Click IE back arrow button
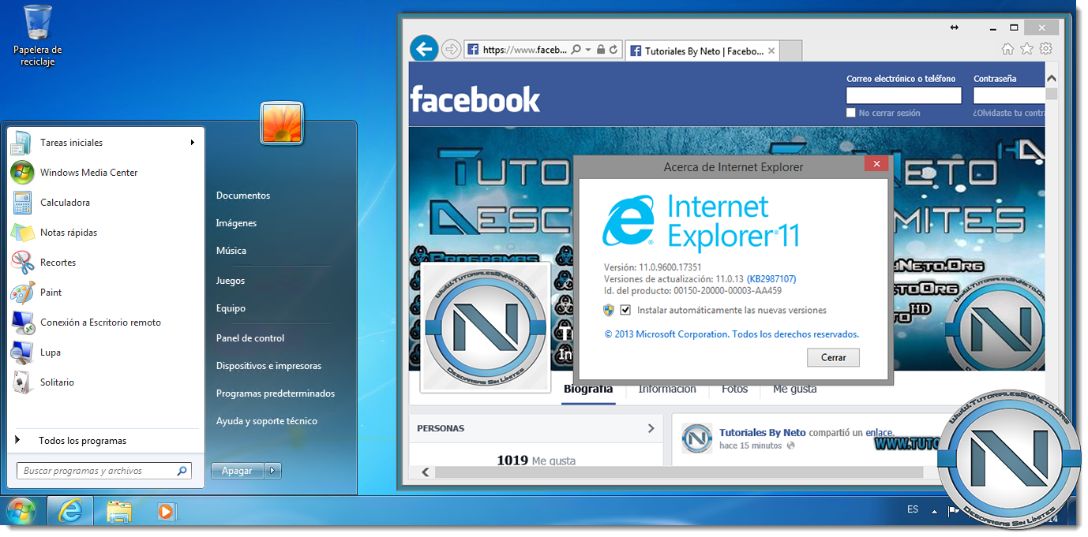The width and height of the screenshot is (1088, 537). coord(424,50)
